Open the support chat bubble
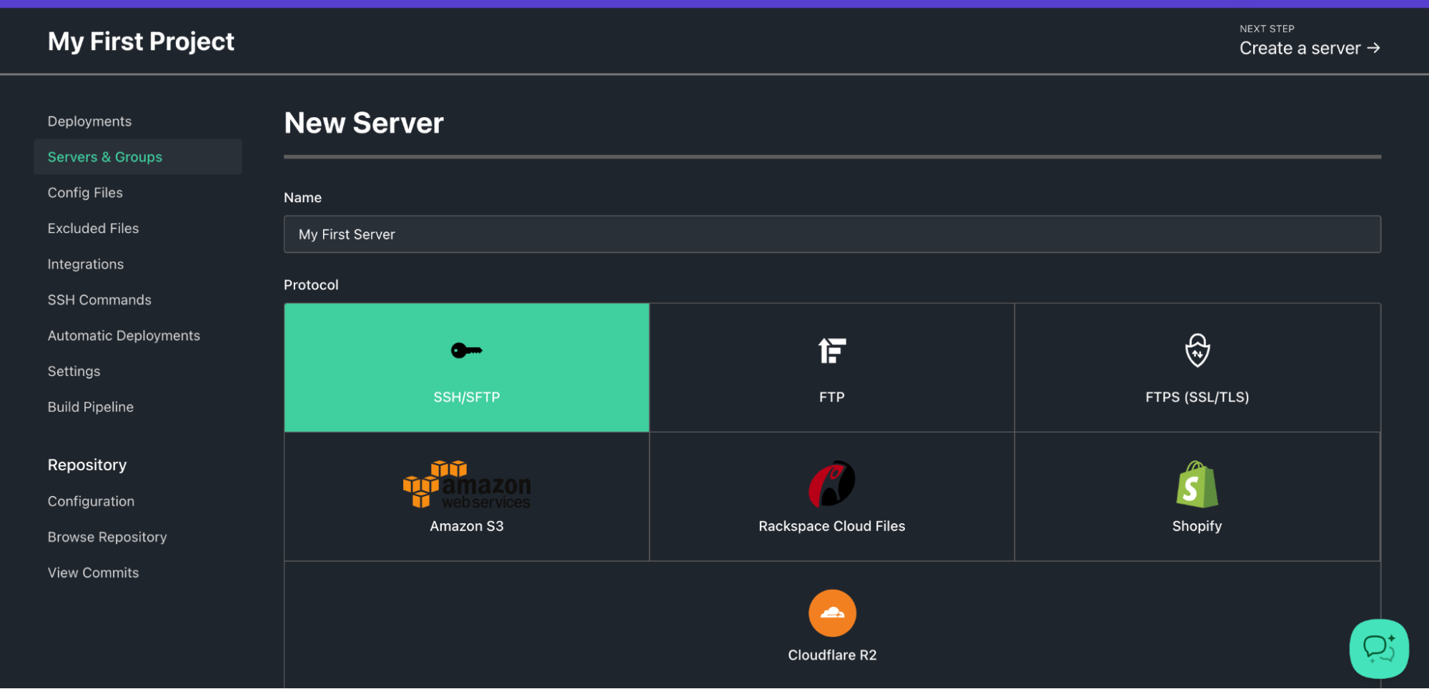 click(x=1378, y=648)
